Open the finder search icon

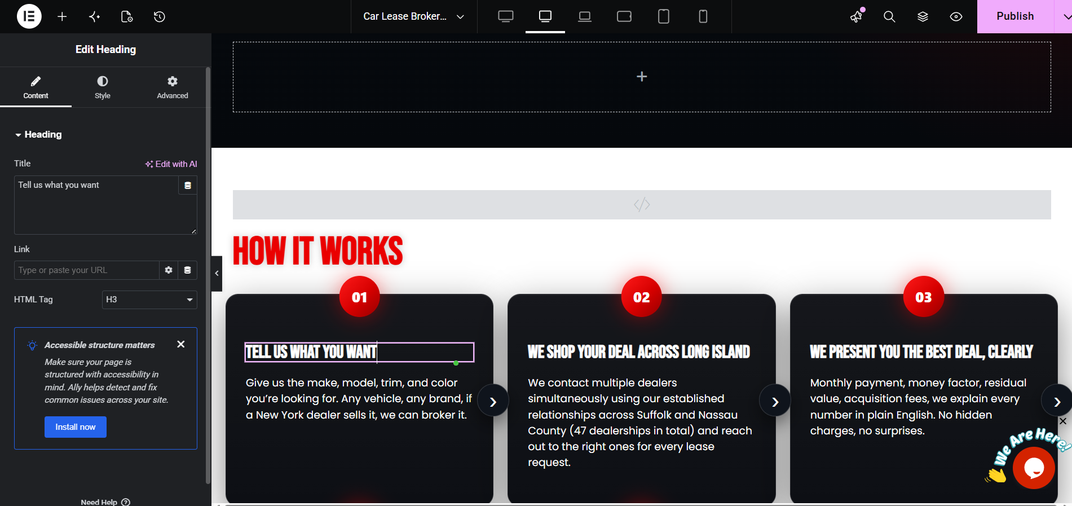point(889,16)
